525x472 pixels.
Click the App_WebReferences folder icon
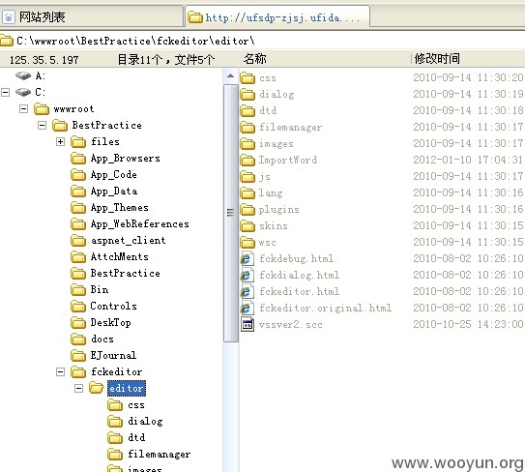[x=78, y=223]
